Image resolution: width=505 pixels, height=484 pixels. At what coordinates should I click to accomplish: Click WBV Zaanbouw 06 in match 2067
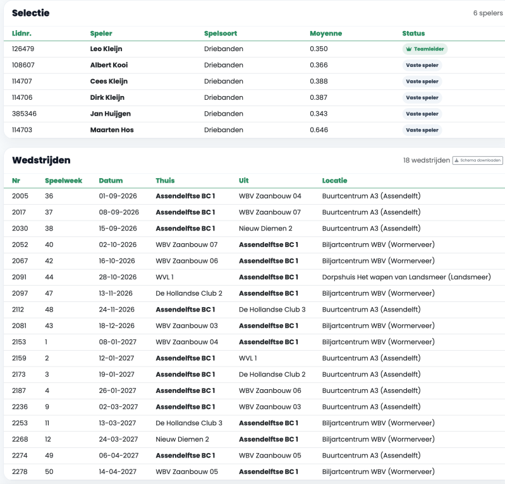click(x=187, y=261)
